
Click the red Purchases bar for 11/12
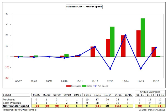tap(93, 52)
